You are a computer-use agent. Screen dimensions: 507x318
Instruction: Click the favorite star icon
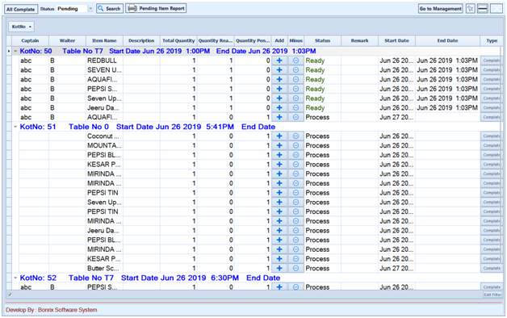click(x=471, y=9)
